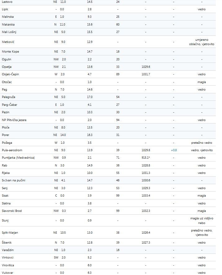
Task: Click the Puntijarka (Medvednica) station name
Action: [x=18, y=158]
